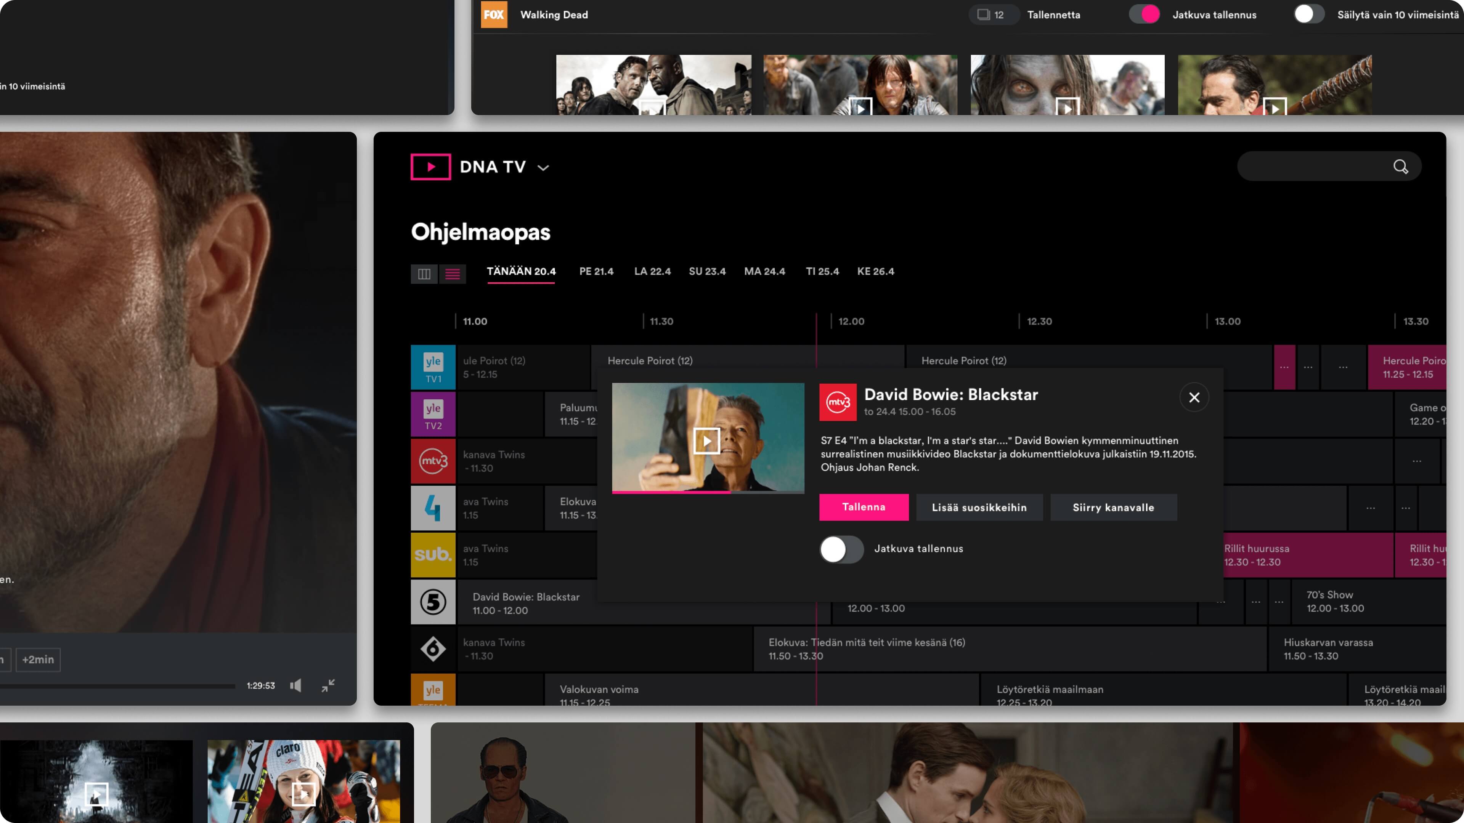1464x823 pixels.
Task: Open 70's Show 12.00 - 13.00 program
Action: tap(1369, 602)
